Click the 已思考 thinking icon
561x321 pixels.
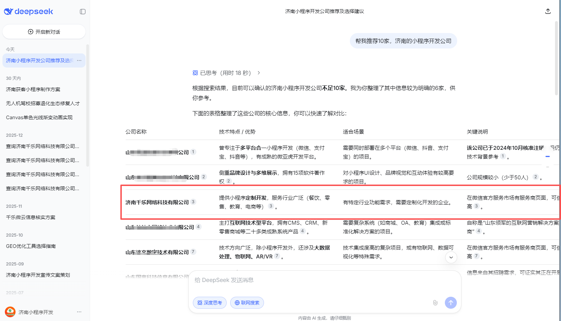pos(195,73)
